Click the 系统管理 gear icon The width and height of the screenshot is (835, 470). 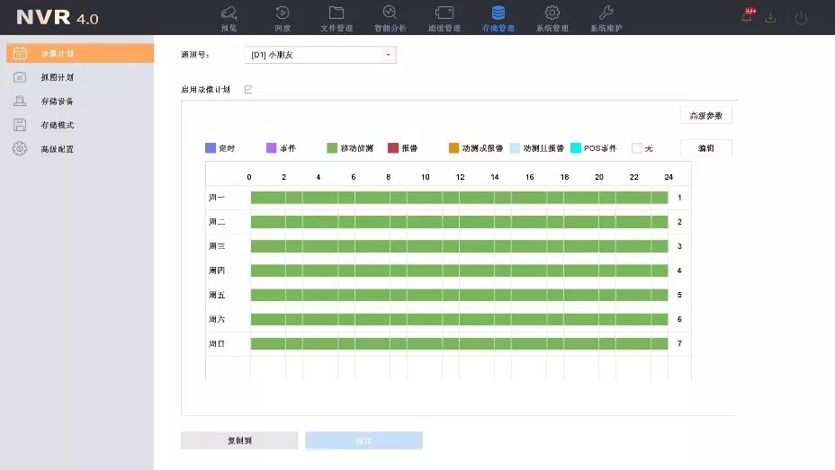[x=552, y=13]
